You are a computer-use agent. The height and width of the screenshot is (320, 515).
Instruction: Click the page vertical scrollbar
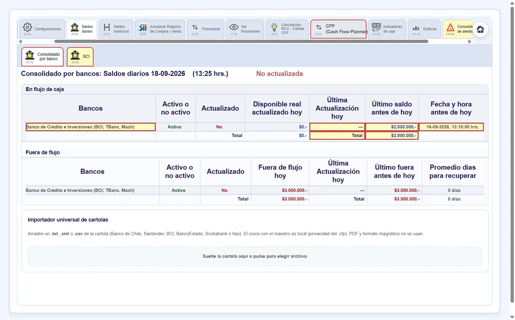coord(512,154)
